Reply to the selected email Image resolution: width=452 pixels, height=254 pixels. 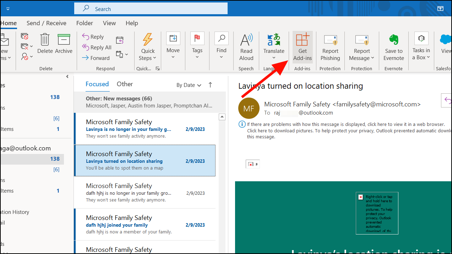pos(93,37)
